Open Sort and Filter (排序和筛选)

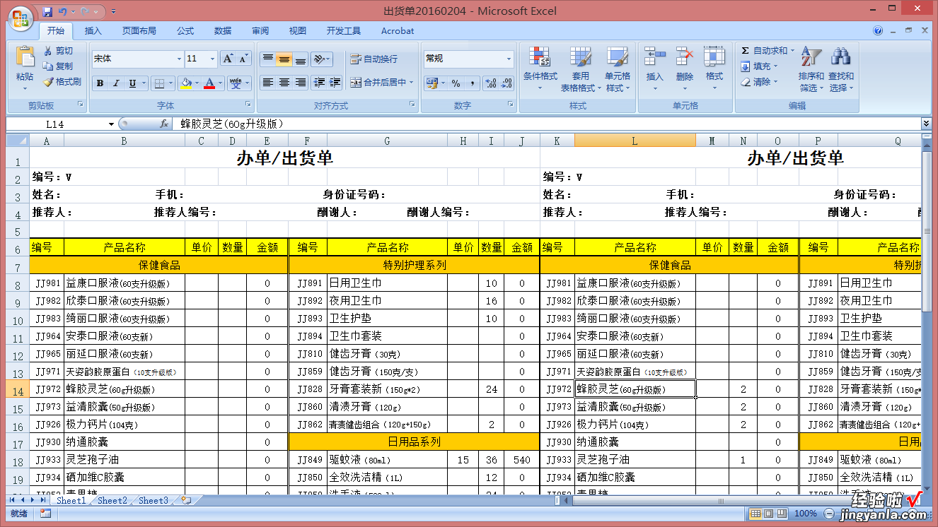pyautogui.click(x=811, y=69)
